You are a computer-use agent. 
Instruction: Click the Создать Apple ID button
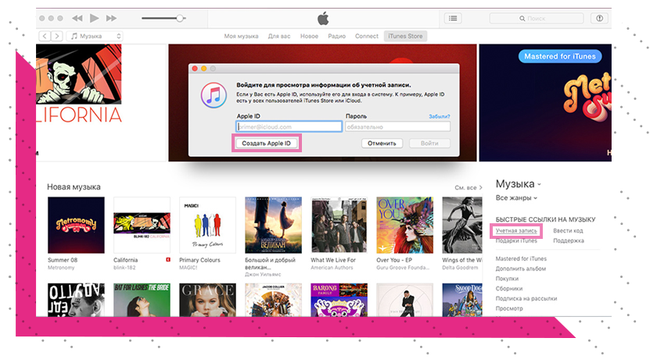266,144
